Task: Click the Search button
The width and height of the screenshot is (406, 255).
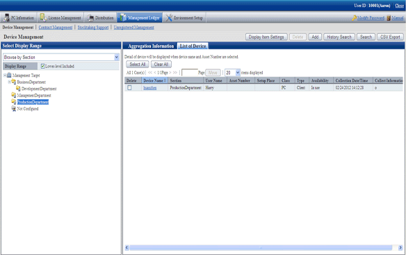Action: (366, 37)
